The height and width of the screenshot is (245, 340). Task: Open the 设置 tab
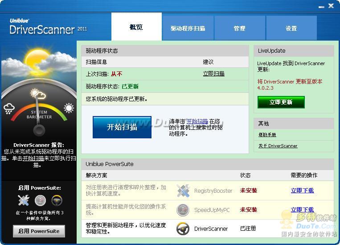[x=291, y=28]
